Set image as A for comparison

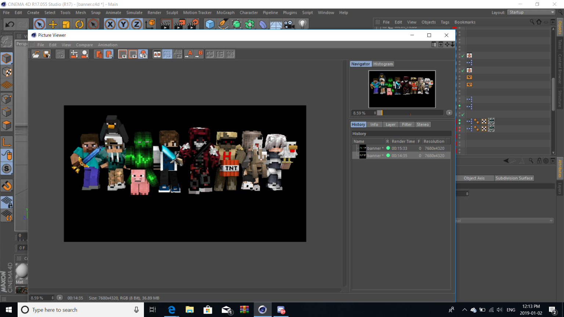189,54
